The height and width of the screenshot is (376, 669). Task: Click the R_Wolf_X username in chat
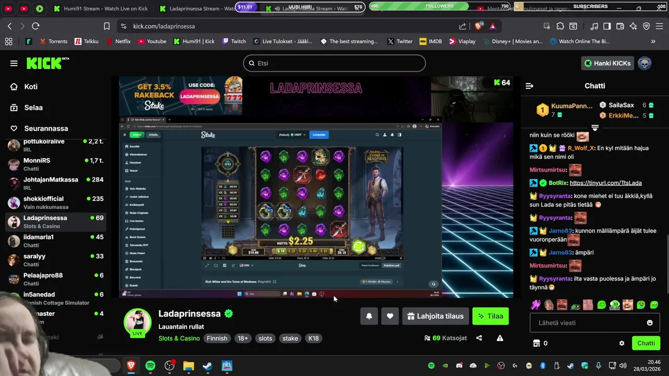pos(581,148)
